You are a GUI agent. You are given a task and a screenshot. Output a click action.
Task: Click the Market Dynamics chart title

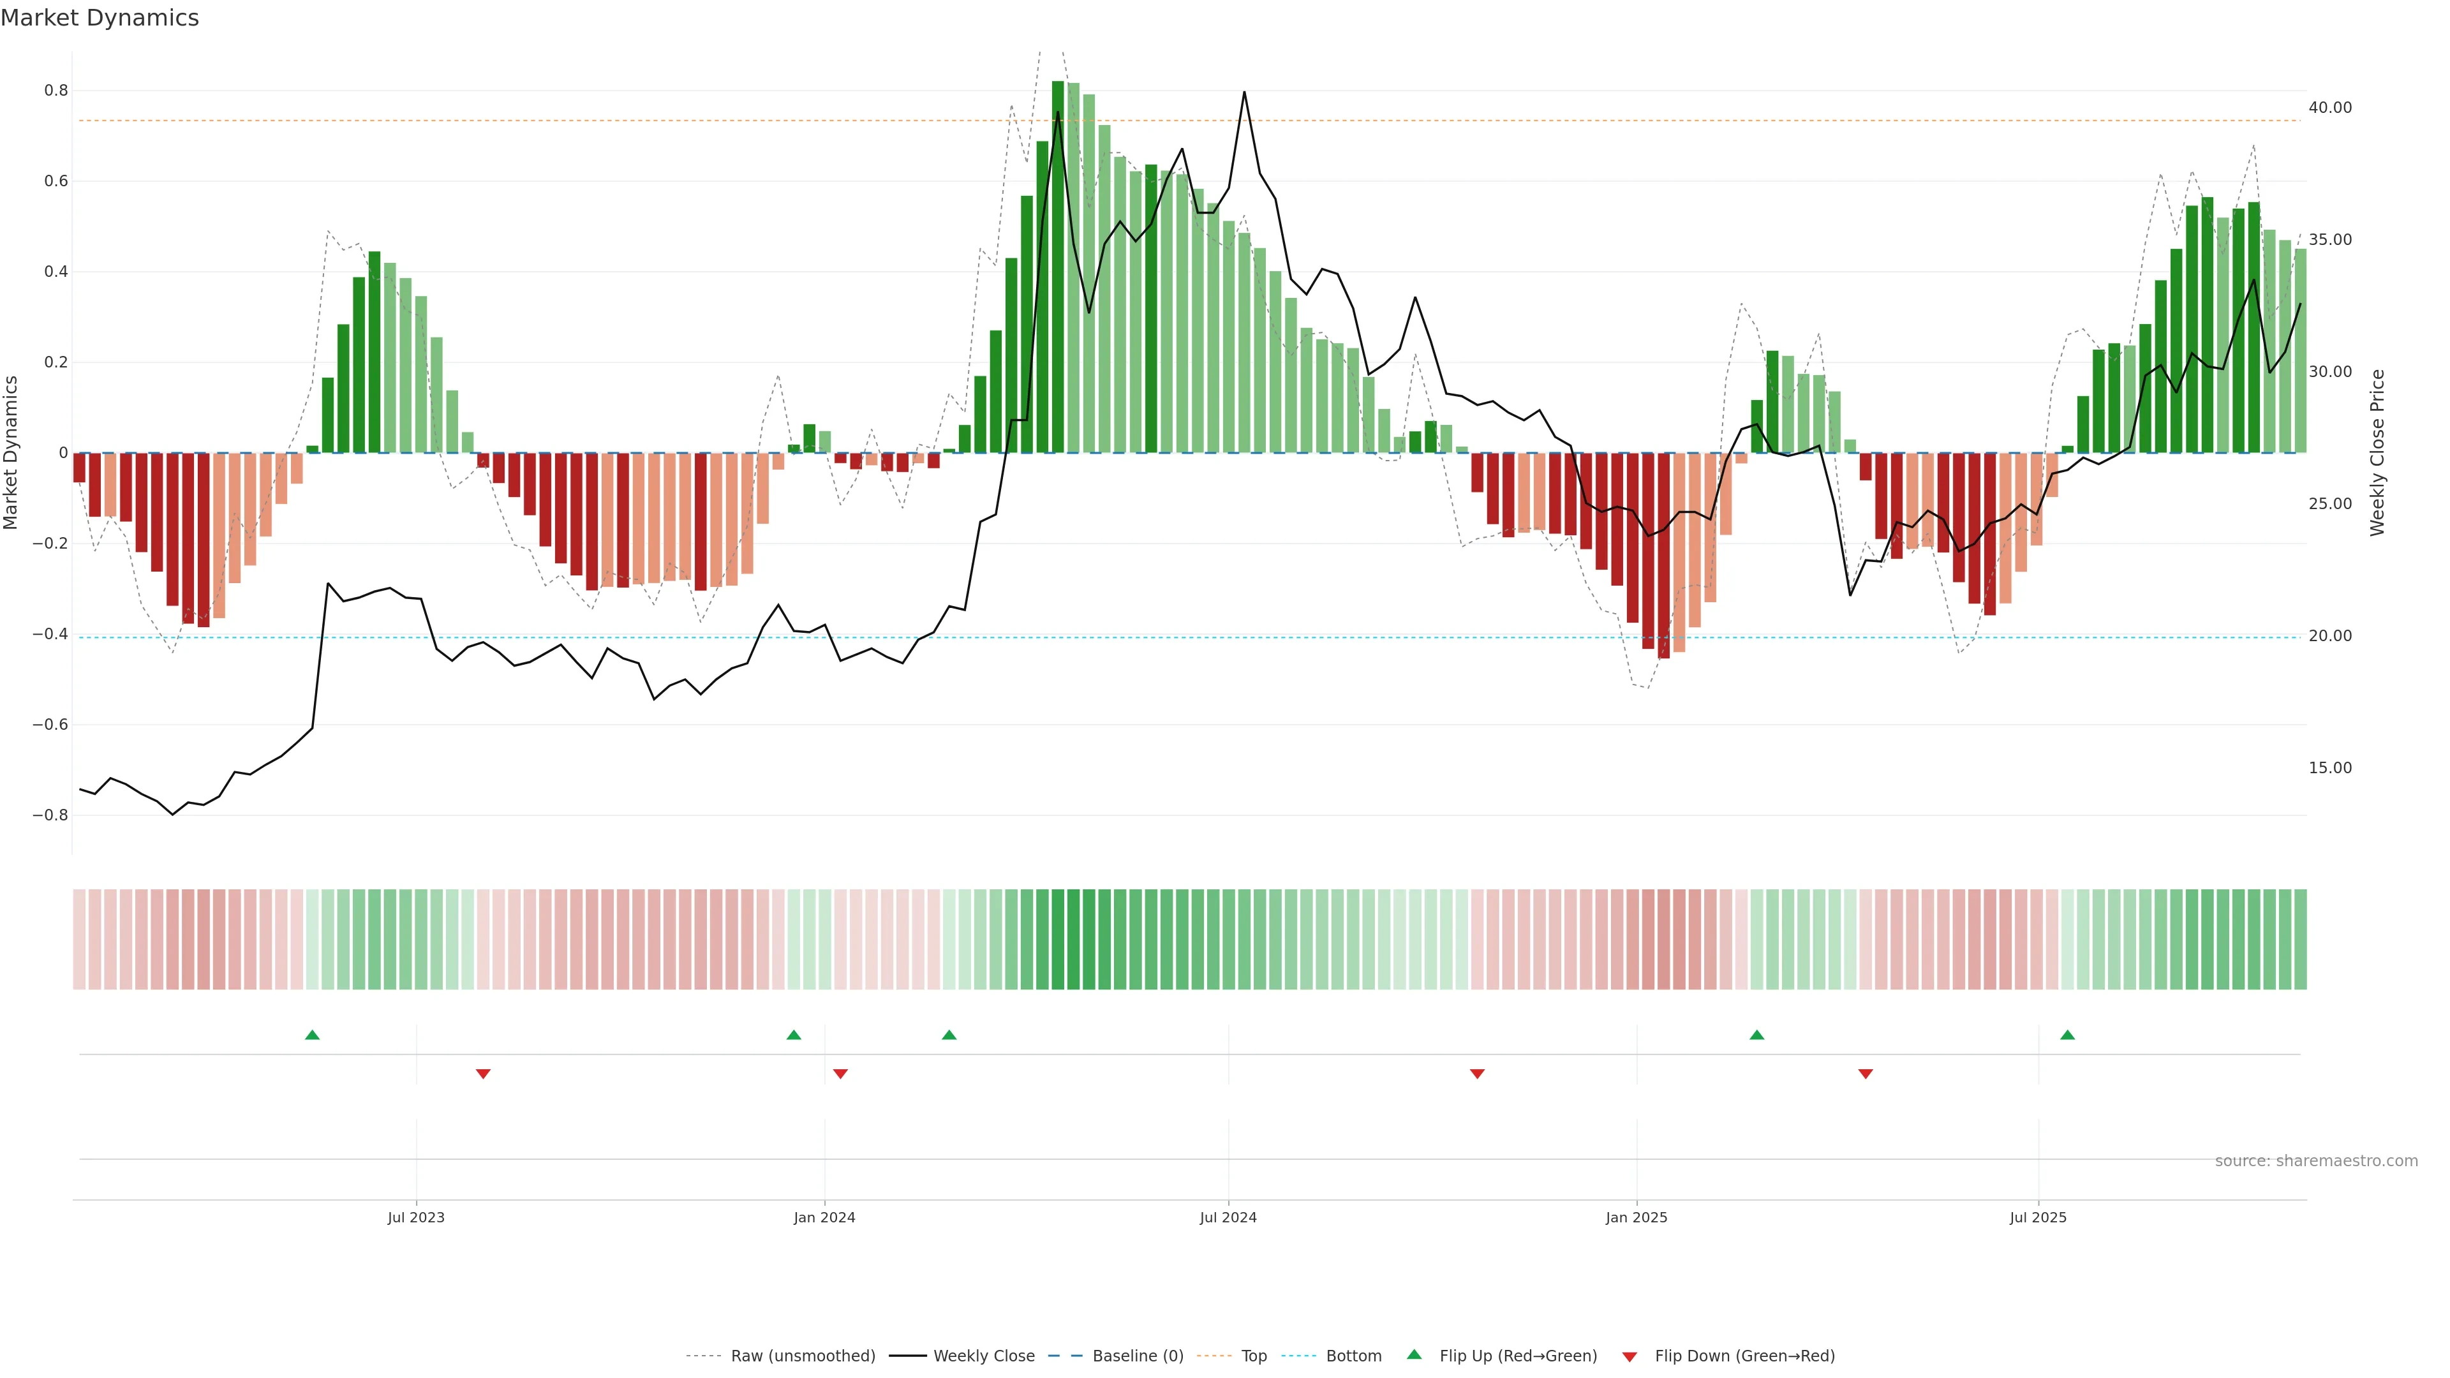100,18
